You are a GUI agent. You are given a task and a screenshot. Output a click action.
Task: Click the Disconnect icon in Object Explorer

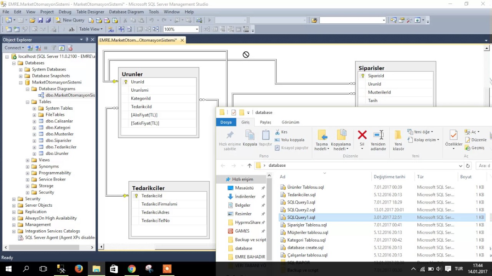(x=38, y=48)
